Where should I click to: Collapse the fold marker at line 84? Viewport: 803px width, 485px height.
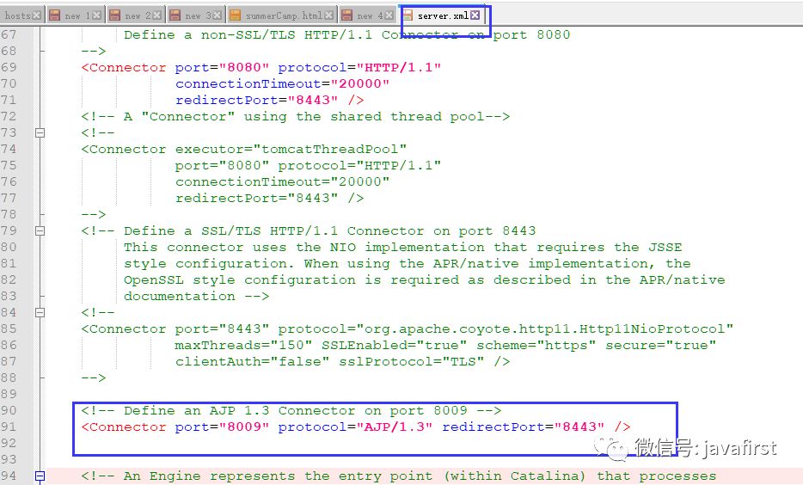pyautogui.click(x=40, y=312)
